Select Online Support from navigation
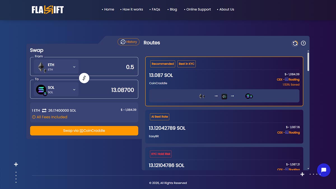This screenshot has height=189, width=336. point(199,9)
